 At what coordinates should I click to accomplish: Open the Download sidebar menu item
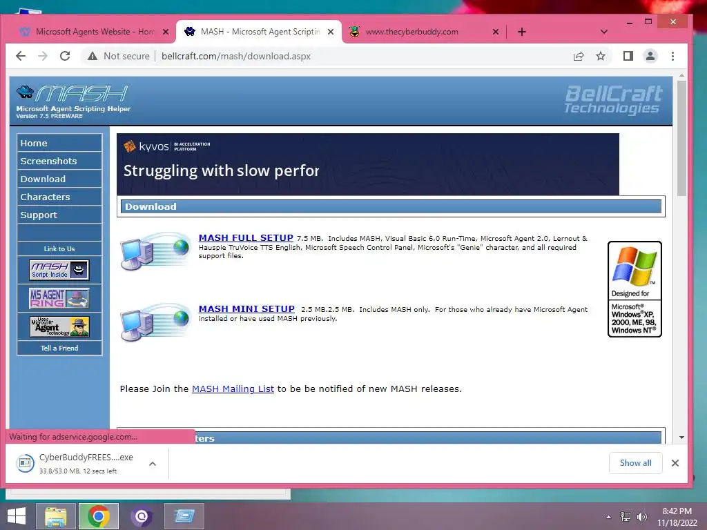[x=59, y=179]
